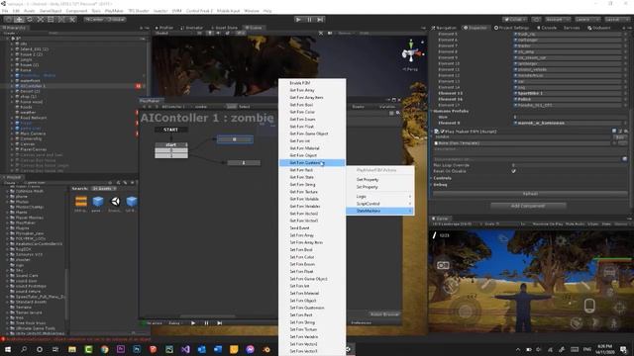Click the Refresh button in Inspector

tap(530, 194)
